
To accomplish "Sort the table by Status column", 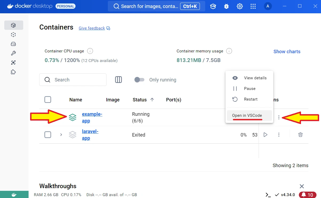I will [143, 100].
